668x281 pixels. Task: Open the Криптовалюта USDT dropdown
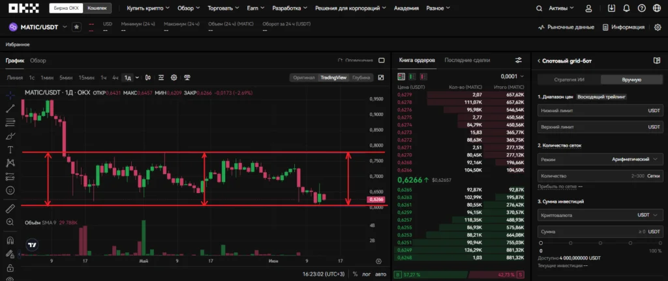click(600, 215)
